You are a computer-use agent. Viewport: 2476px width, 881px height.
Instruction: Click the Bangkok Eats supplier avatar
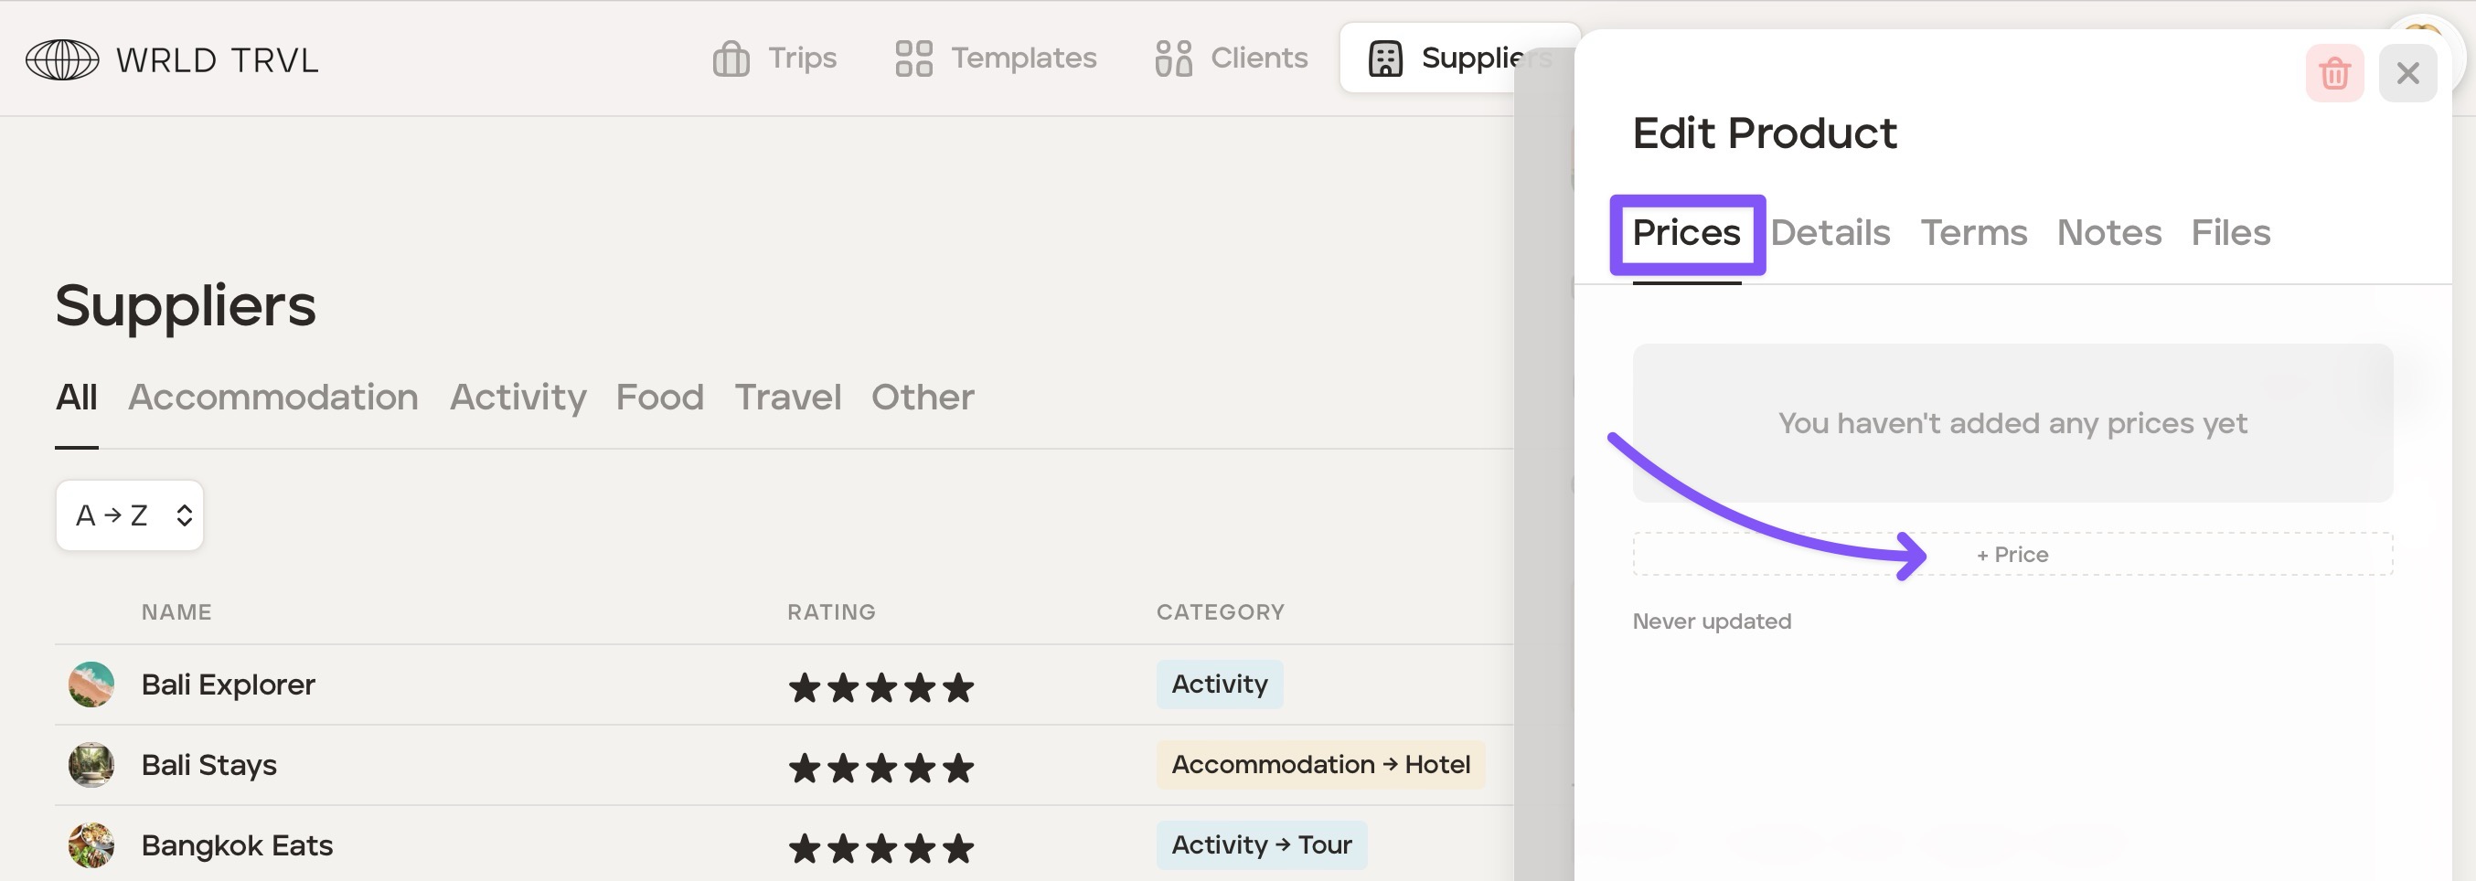(x=91, y=845)
